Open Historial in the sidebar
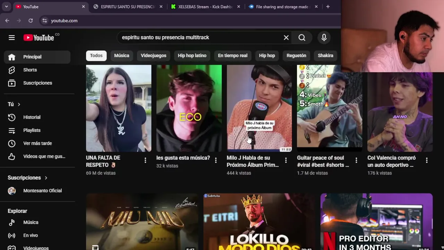 37,117
